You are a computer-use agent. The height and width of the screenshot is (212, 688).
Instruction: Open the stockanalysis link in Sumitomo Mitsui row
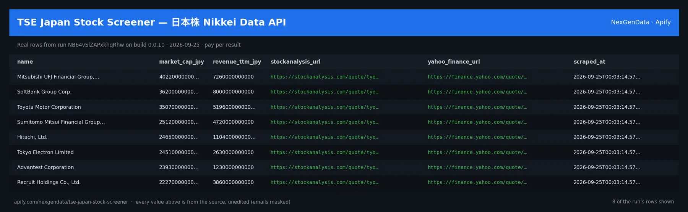325,122
